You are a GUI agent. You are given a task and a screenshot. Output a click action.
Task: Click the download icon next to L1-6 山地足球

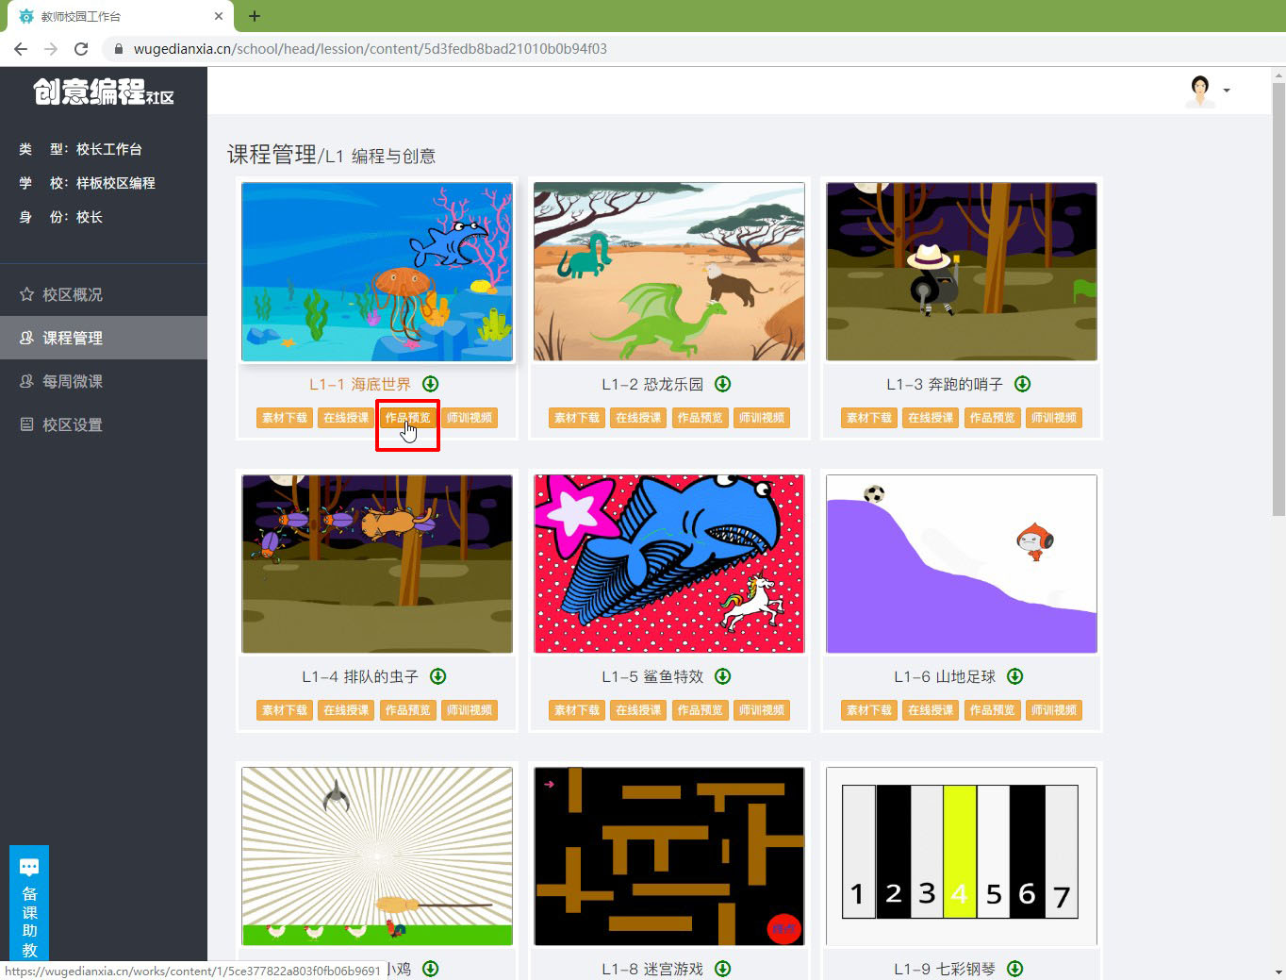[1014, 676]
